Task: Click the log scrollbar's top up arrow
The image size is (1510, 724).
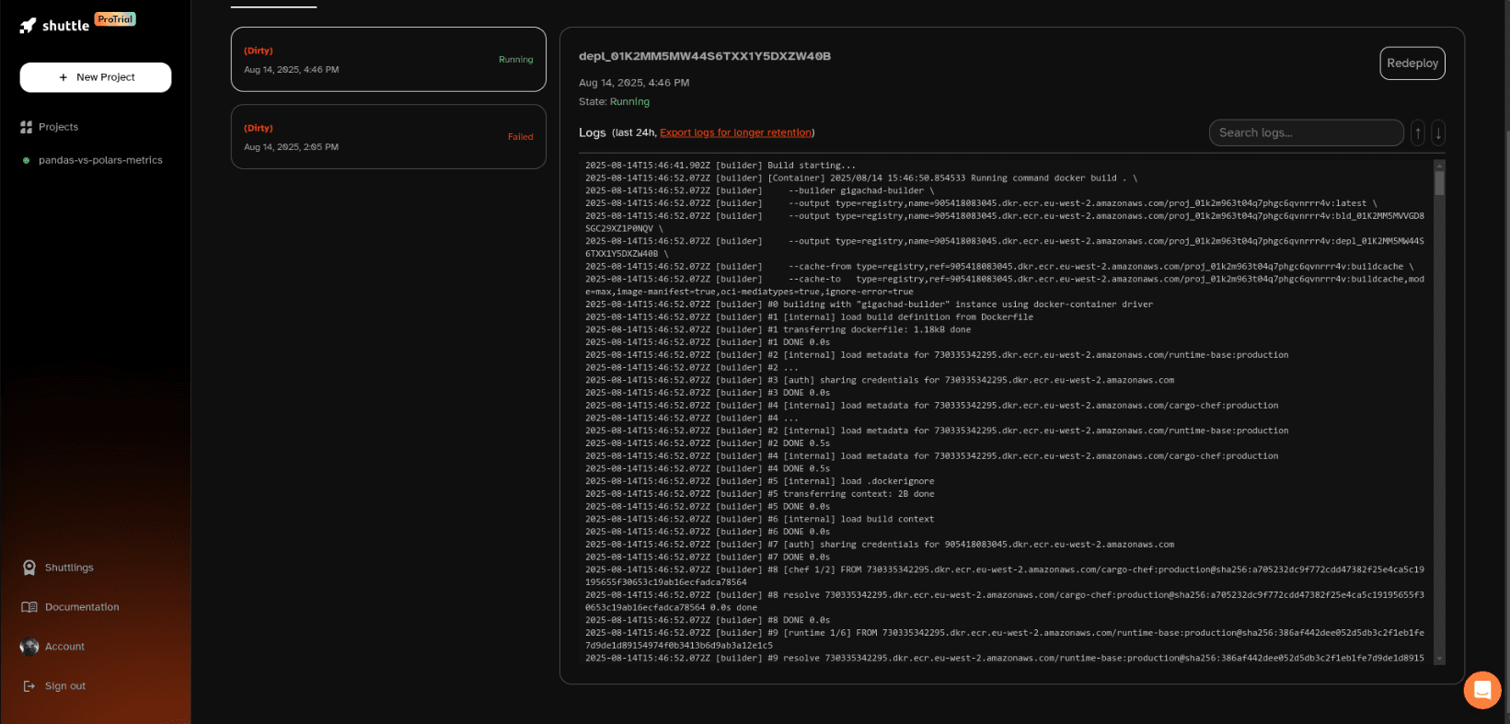Action: (x=1439, y=165)
